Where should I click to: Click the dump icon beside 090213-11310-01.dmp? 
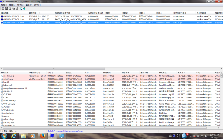click(x=2, y=16)
